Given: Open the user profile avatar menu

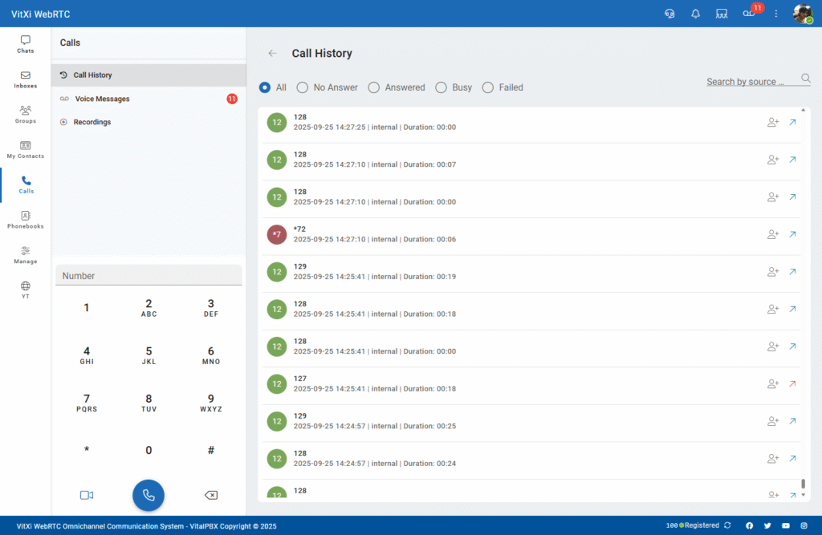Looking at the screenshot, I should 802,14.
